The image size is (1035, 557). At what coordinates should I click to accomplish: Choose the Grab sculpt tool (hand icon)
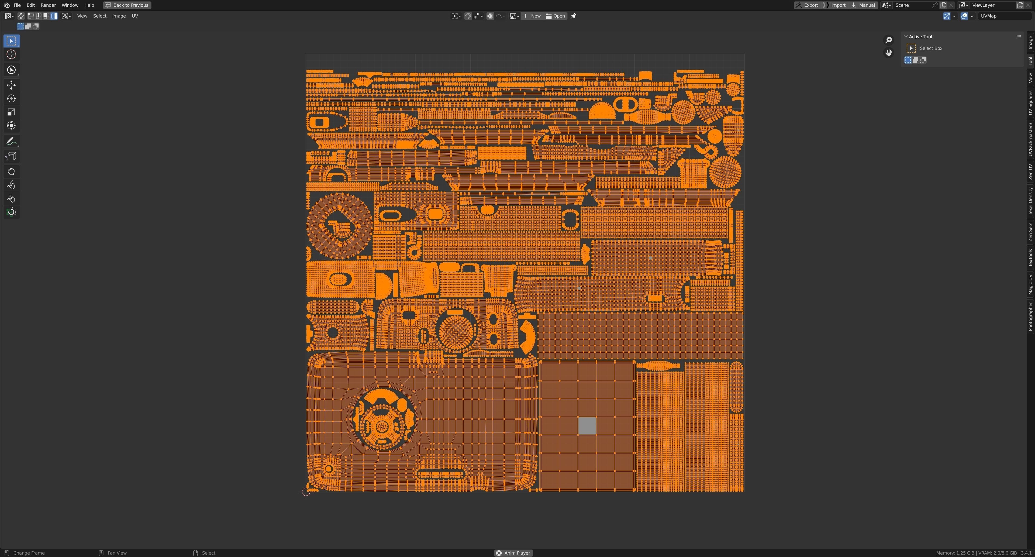(x=11, y=171)
